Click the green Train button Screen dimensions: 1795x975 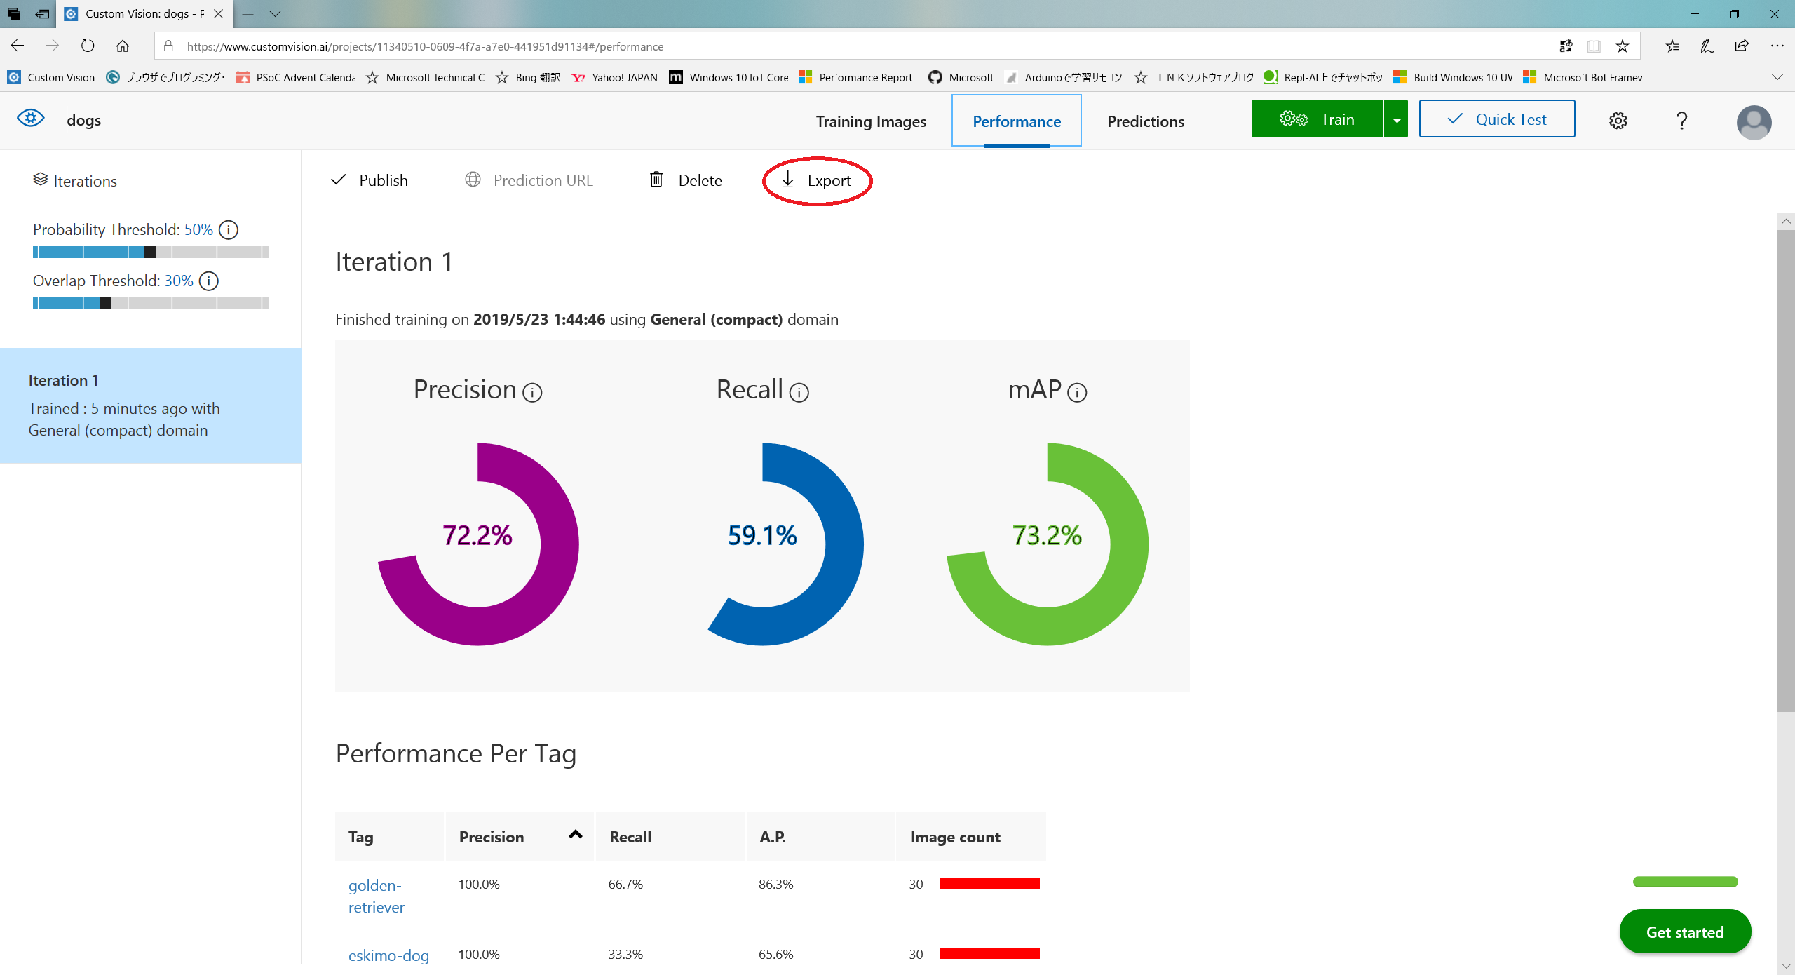(1317, 119)
